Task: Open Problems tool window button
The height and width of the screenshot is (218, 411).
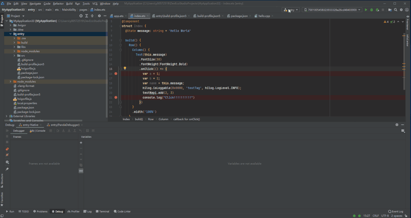Action: 40,212
